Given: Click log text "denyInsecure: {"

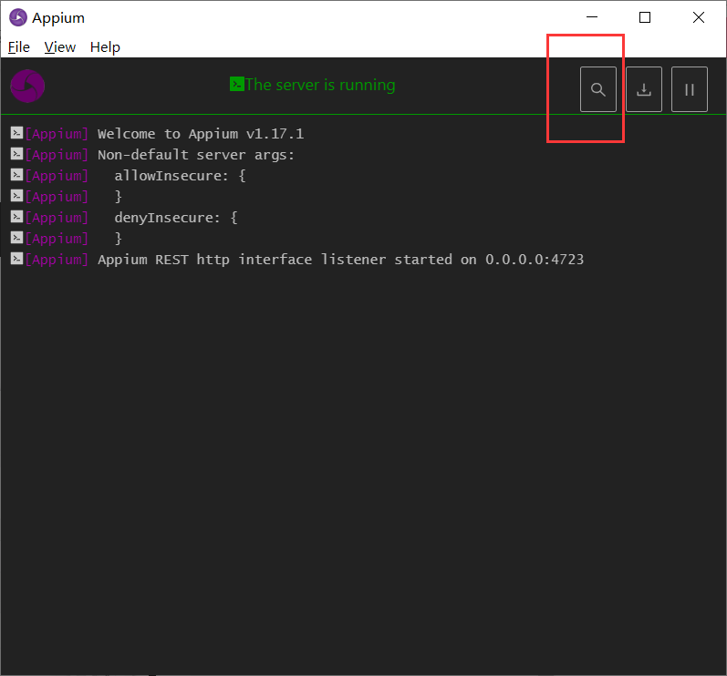Looking at the screenshot, I should 176,218.
